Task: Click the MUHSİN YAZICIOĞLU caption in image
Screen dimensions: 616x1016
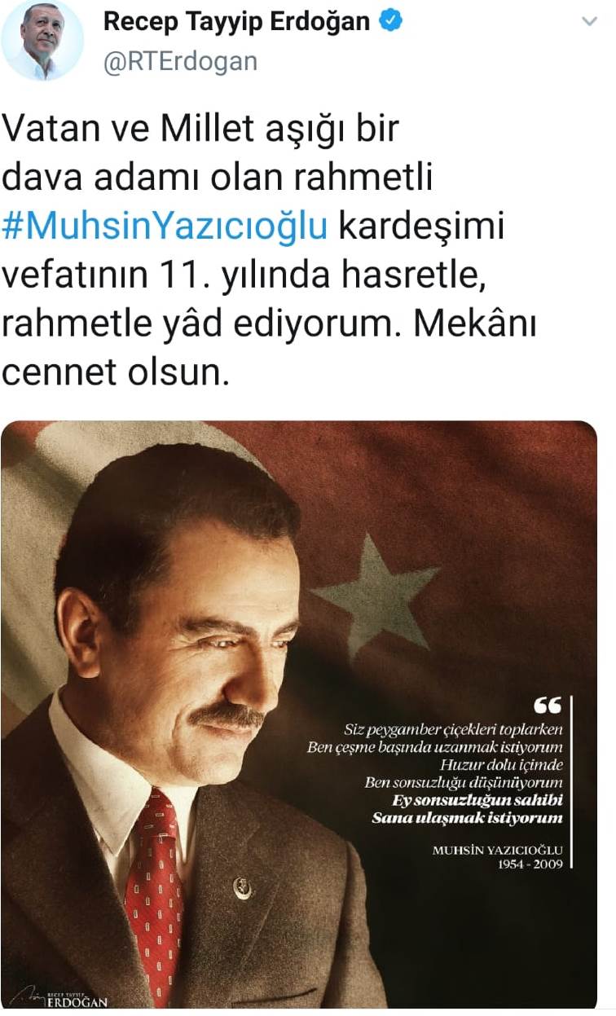Action: (497, 850)
